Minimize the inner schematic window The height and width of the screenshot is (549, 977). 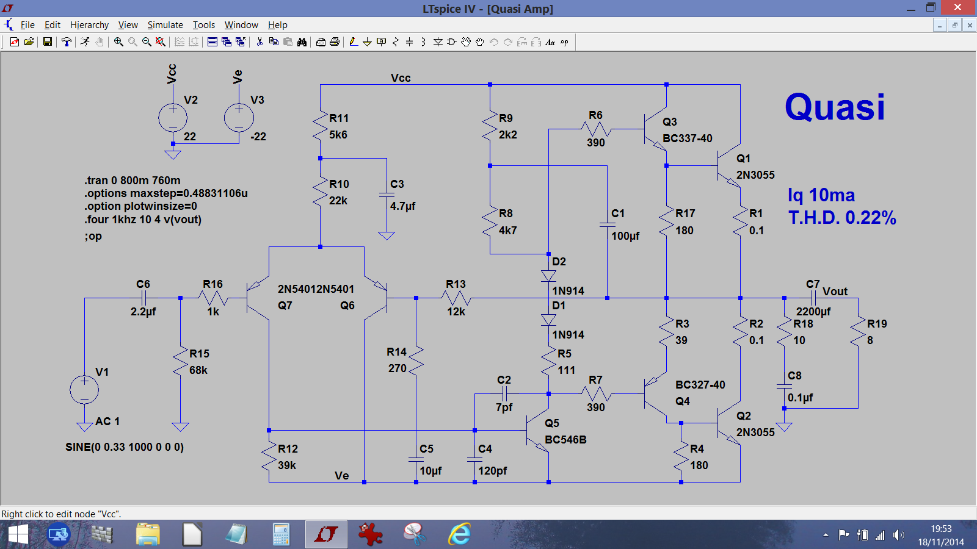tap(940, 25)
